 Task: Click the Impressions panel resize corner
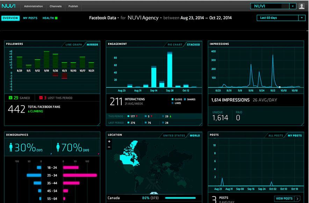[302, 124]
